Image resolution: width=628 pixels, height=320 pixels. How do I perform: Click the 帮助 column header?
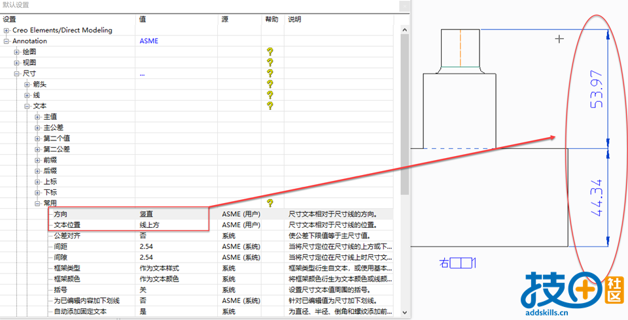coord(272,19)
